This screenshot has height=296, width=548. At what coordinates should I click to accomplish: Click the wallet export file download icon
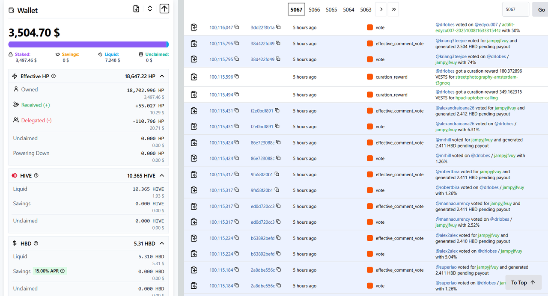tap(136, 9)
